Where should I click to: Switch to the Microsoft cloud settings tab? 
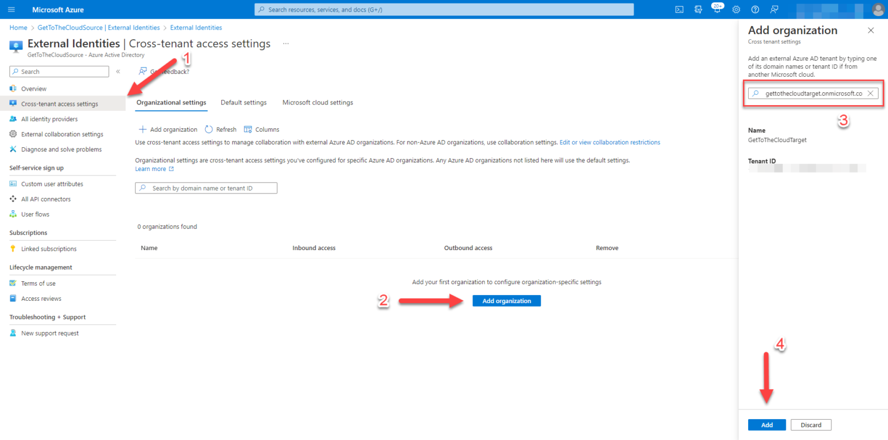tap(317, 102)
